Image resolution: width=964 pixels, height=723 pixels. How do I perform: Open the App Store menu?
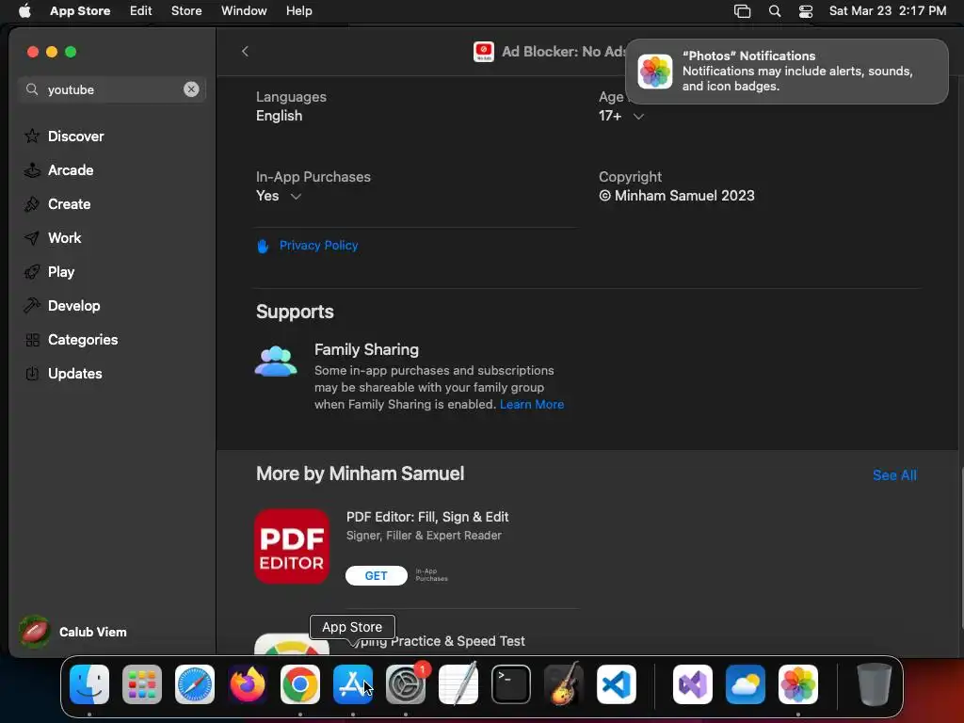[x=80, y=11]
